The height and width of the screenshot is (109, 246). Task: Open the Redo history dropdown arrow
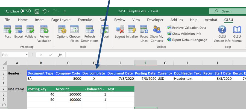click(x=59, y=11)
